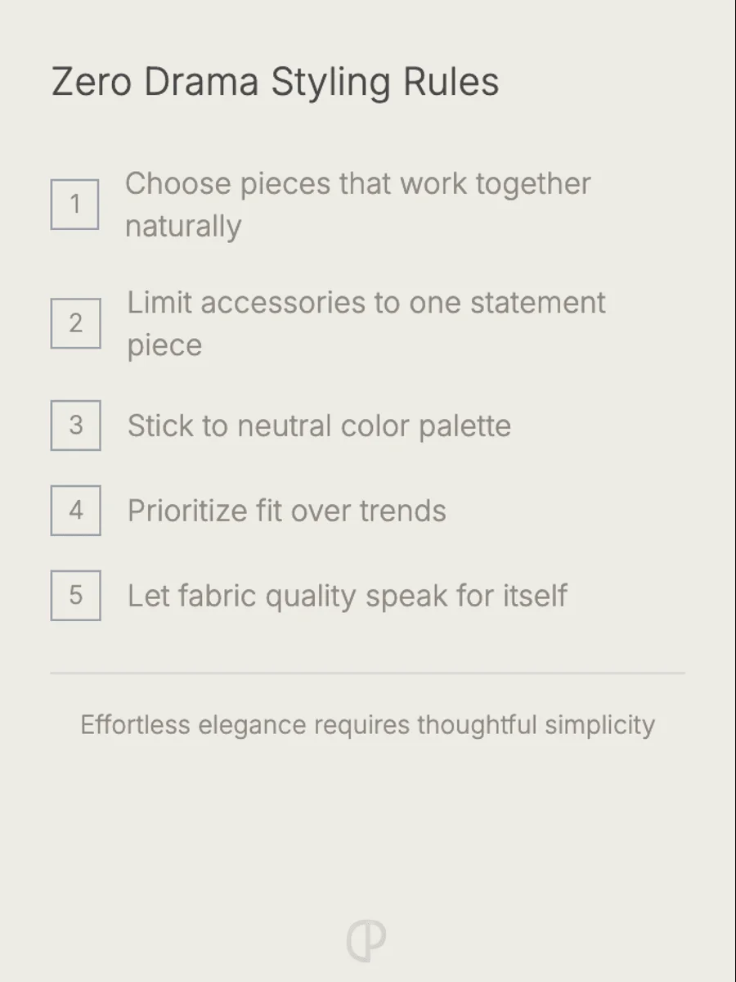
Task: Click the number 4 square
Action: [75, 511]
